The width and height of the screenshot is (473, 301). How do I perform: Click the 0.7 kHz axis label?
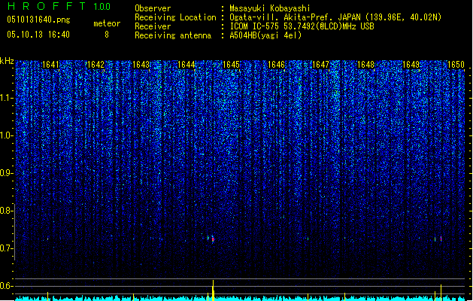pos(7,248)
